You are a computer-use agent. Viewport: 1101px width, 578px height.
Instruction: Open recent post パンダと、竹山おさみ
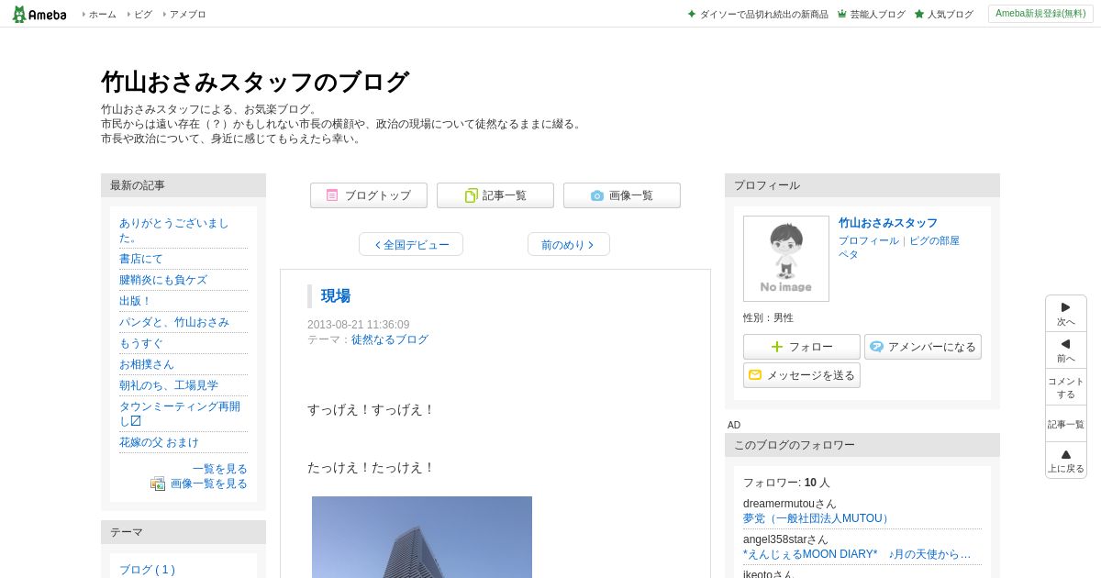[174, 322]
